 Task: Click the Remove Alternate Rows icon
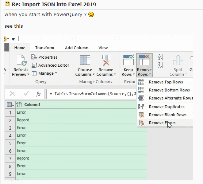click(141, 98)
